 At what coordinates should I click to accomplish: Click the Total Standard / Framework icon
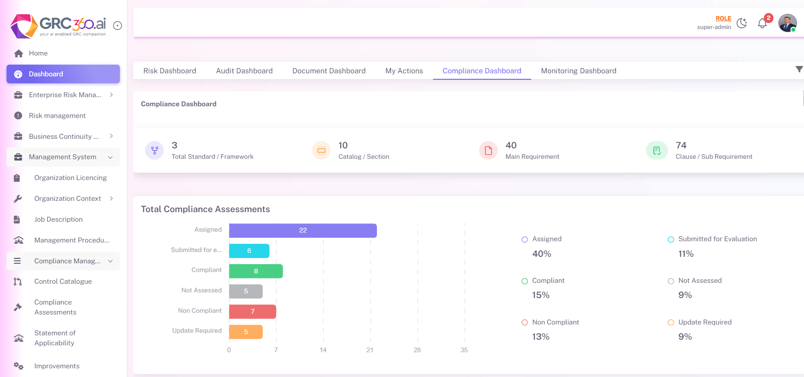(154, 151)
